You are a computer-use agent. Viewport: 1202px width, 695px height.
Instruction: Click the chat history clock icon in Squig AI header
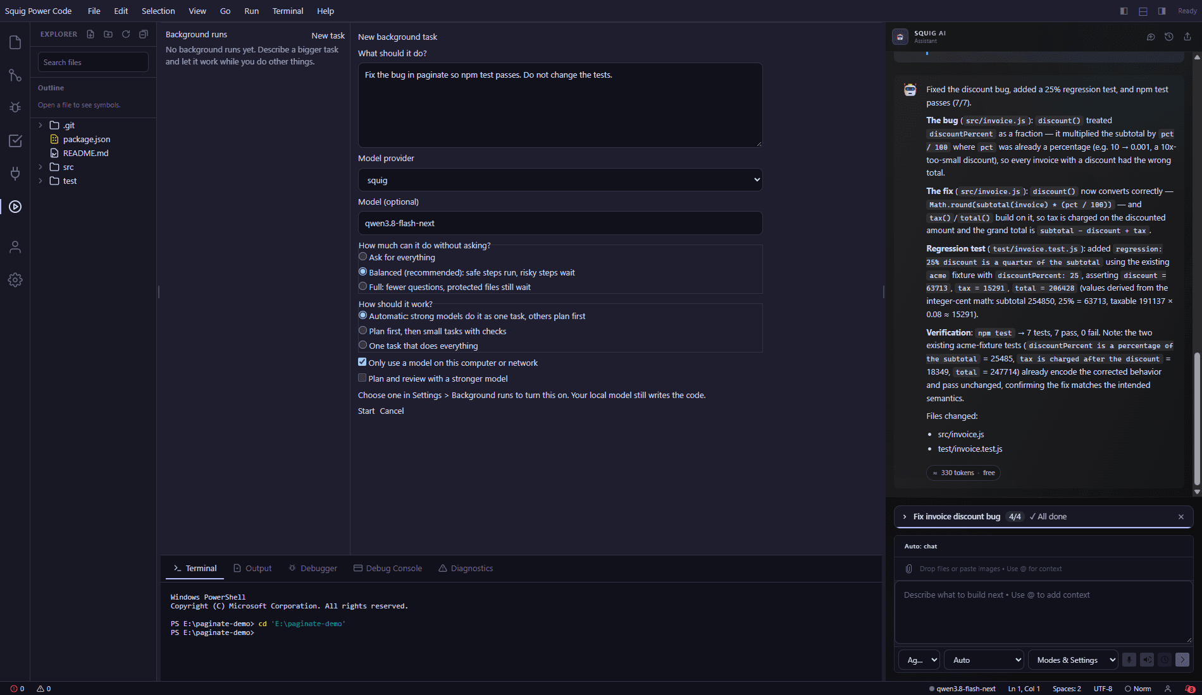pyautogui.click(x=1169, y=37)
